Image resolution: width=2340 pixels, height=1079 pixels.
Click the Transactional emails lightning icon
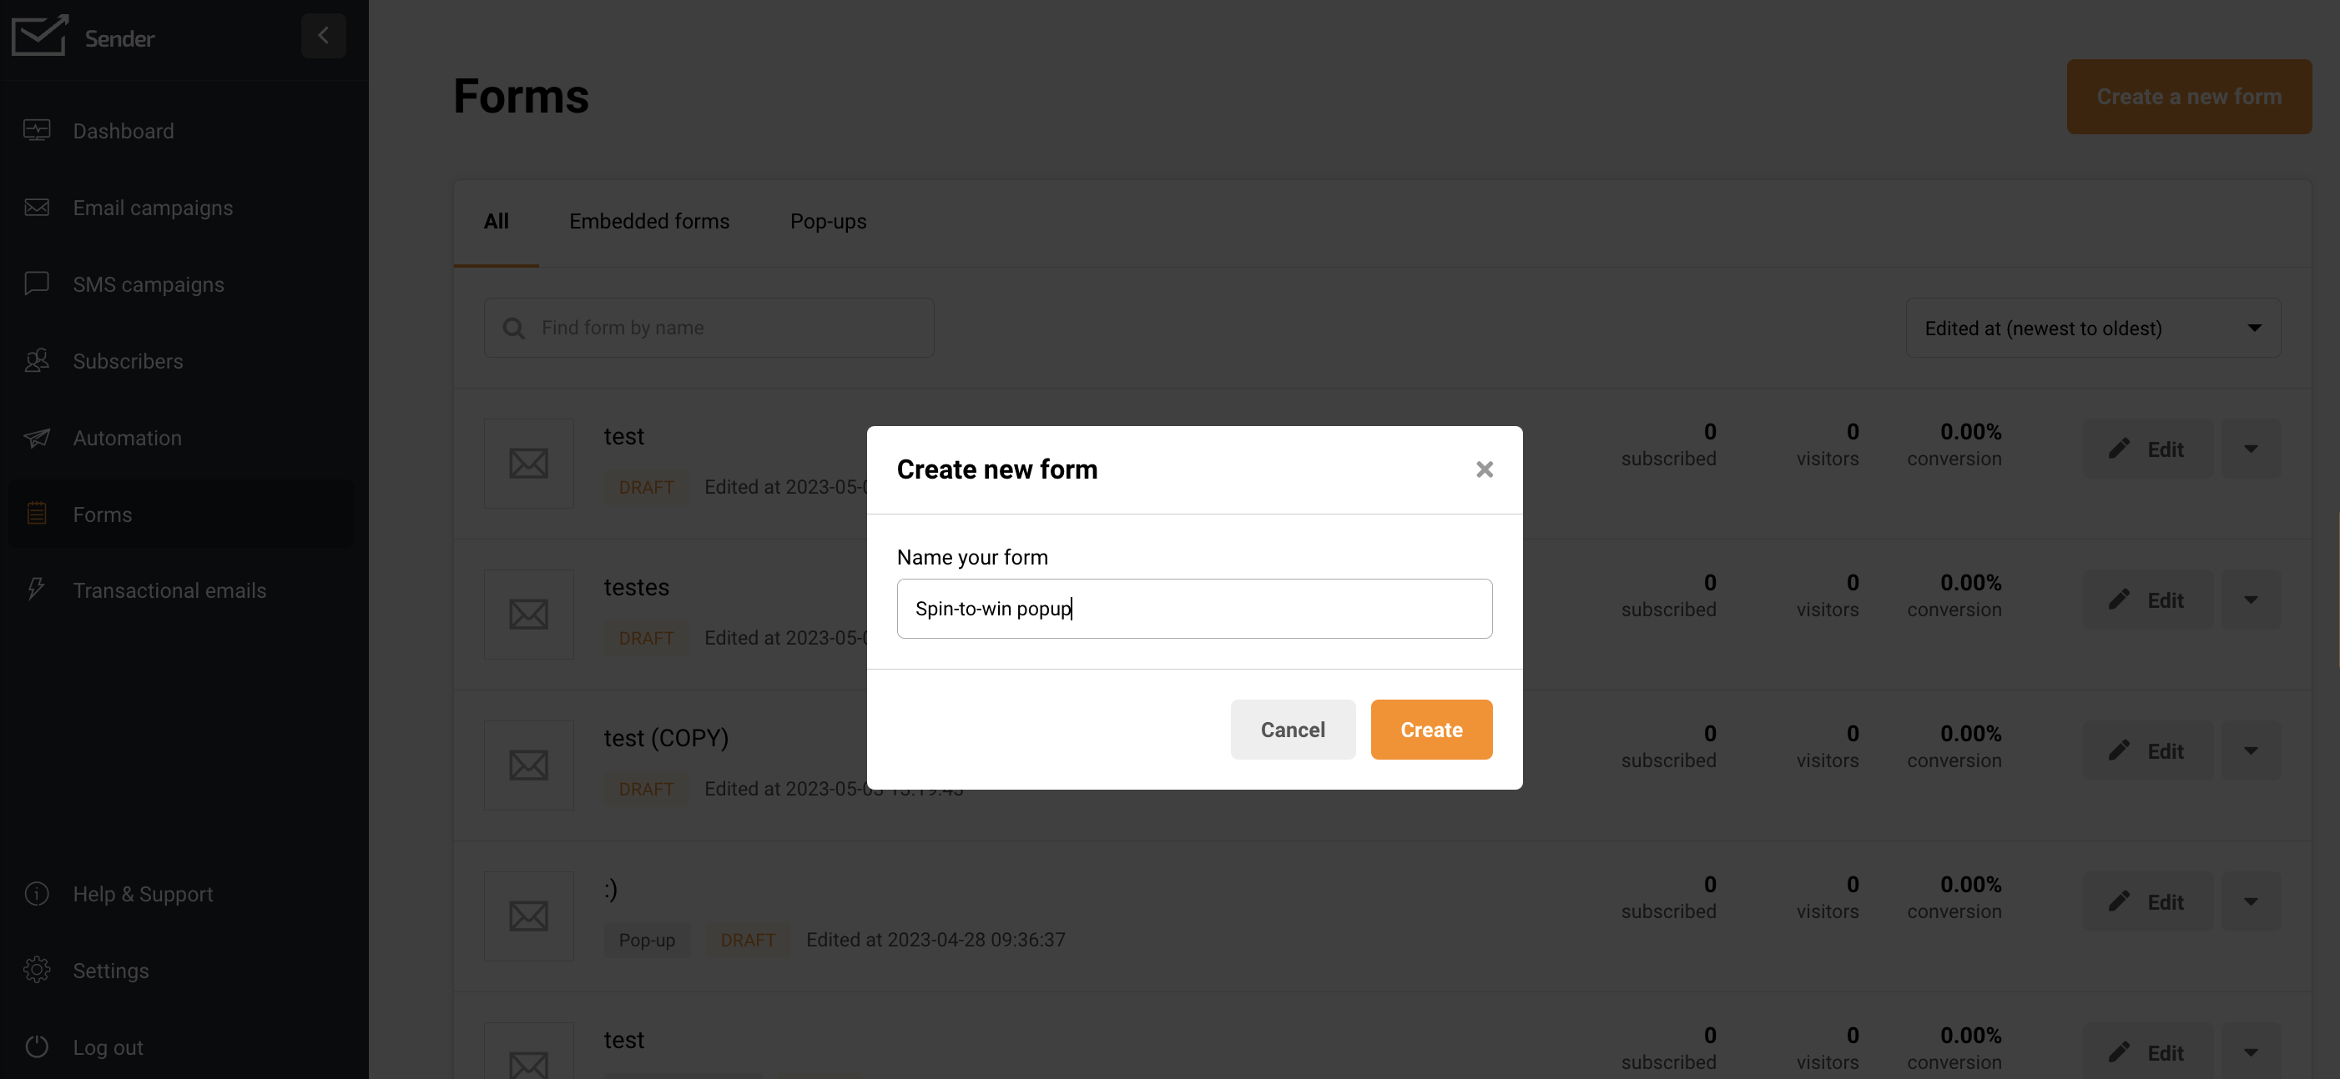pyautogui.click(x=35, y=589)
